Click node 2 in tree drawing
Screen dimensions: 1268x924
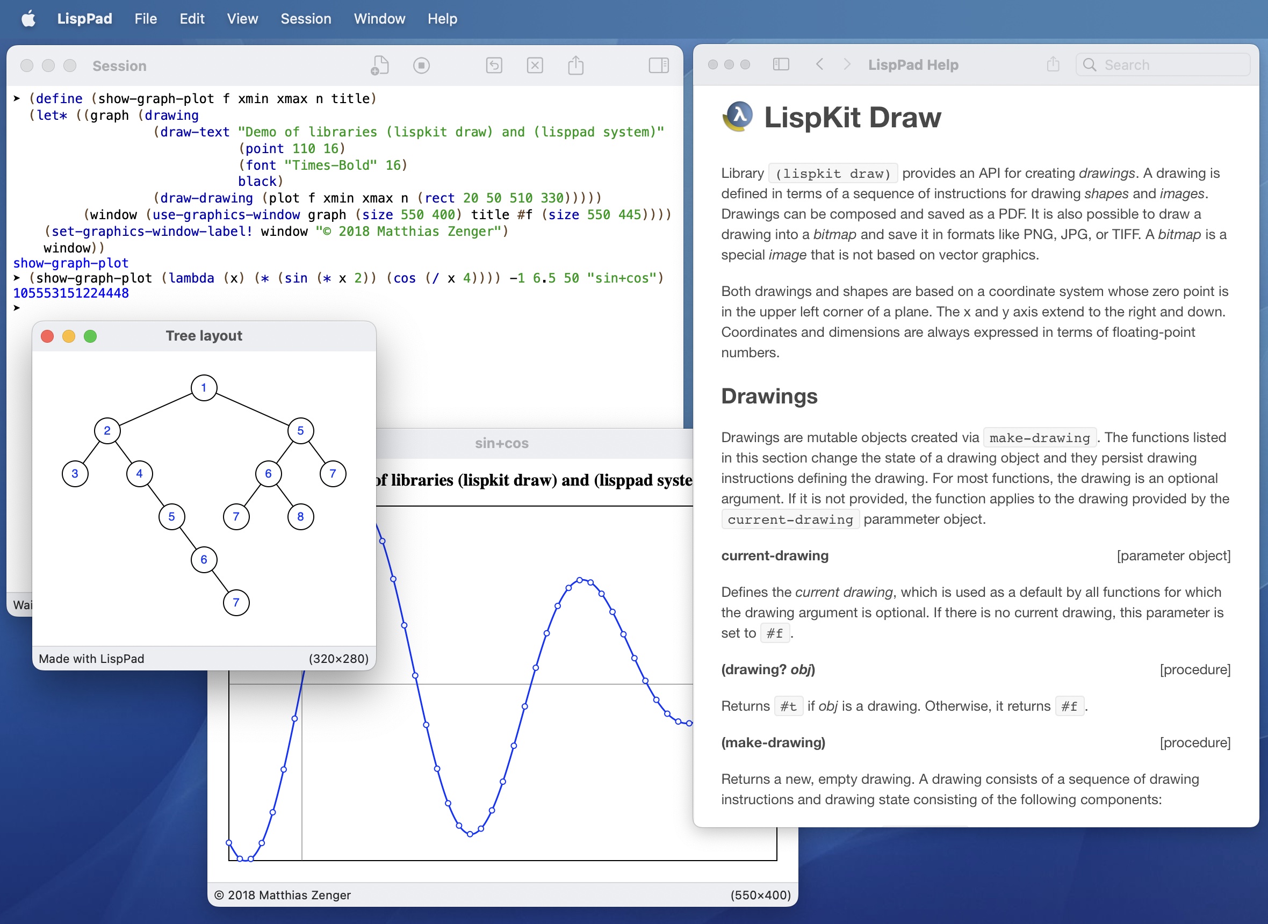click(107, 431)
